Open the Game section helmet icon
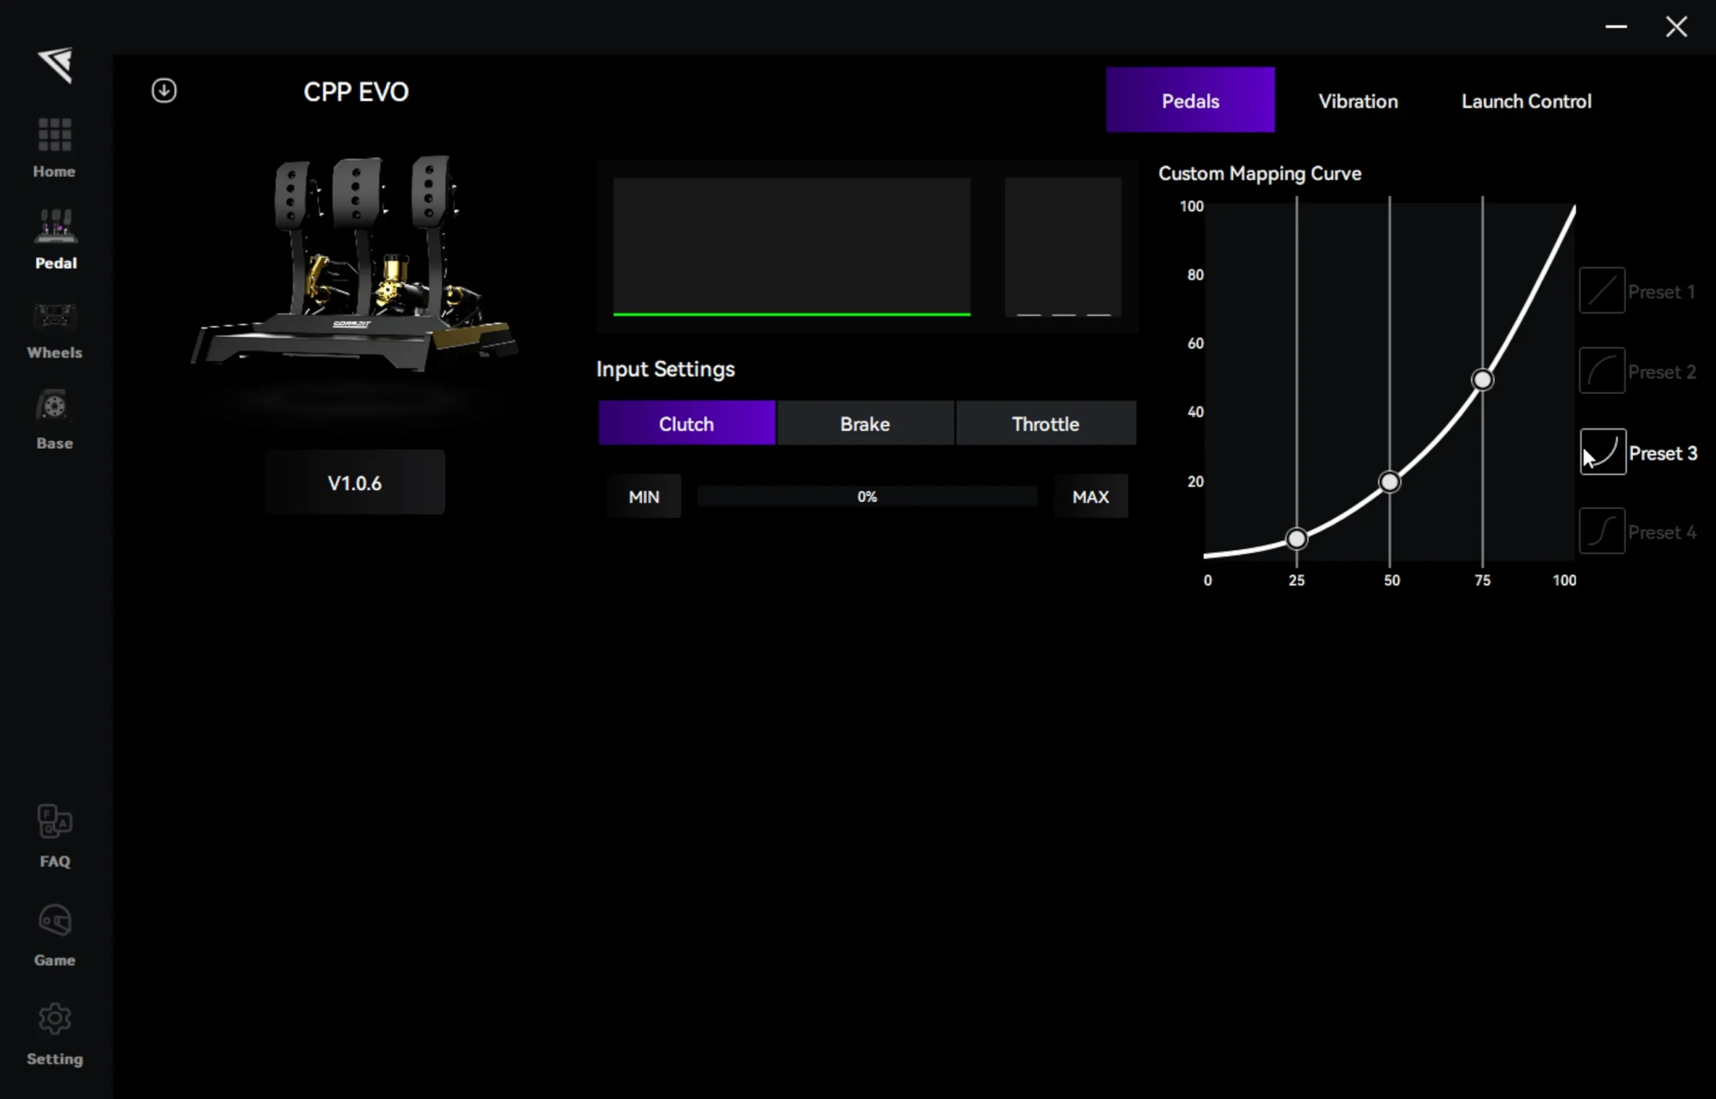This screenshot has height=1099, width=1716. coord(54,921)
